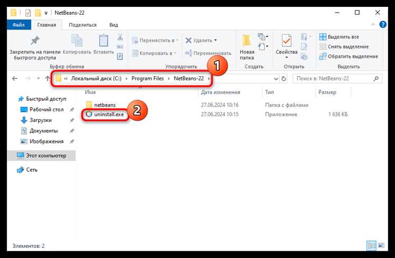
Task: Open the recent locations dropdown chevron
Action: pyautogui.click(x=38, y=79)
